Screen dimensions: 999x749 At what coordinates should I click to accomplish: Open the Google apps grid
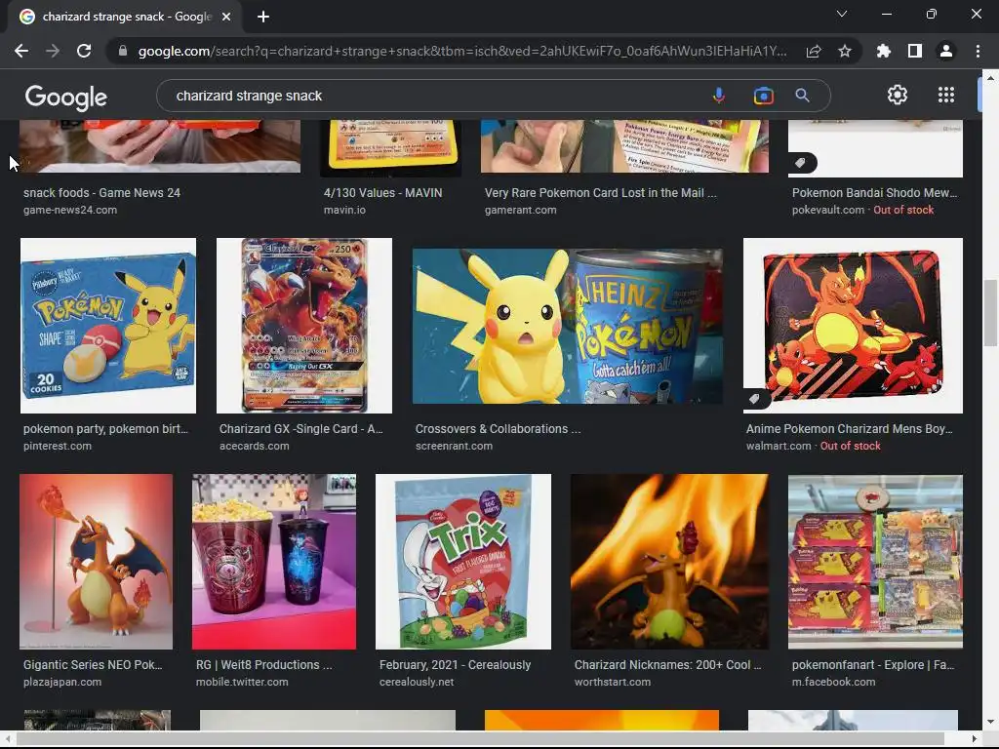pyautogui.click(x=946, y=95)
